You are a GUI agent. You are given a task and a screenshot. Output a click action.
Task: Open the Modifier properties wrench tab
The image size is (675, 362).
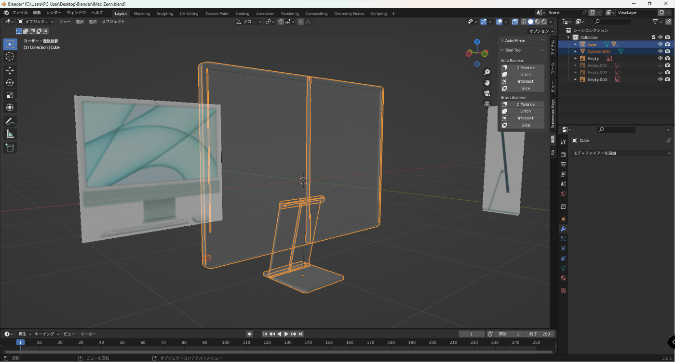pyautogui.click(x=563, y=229)
